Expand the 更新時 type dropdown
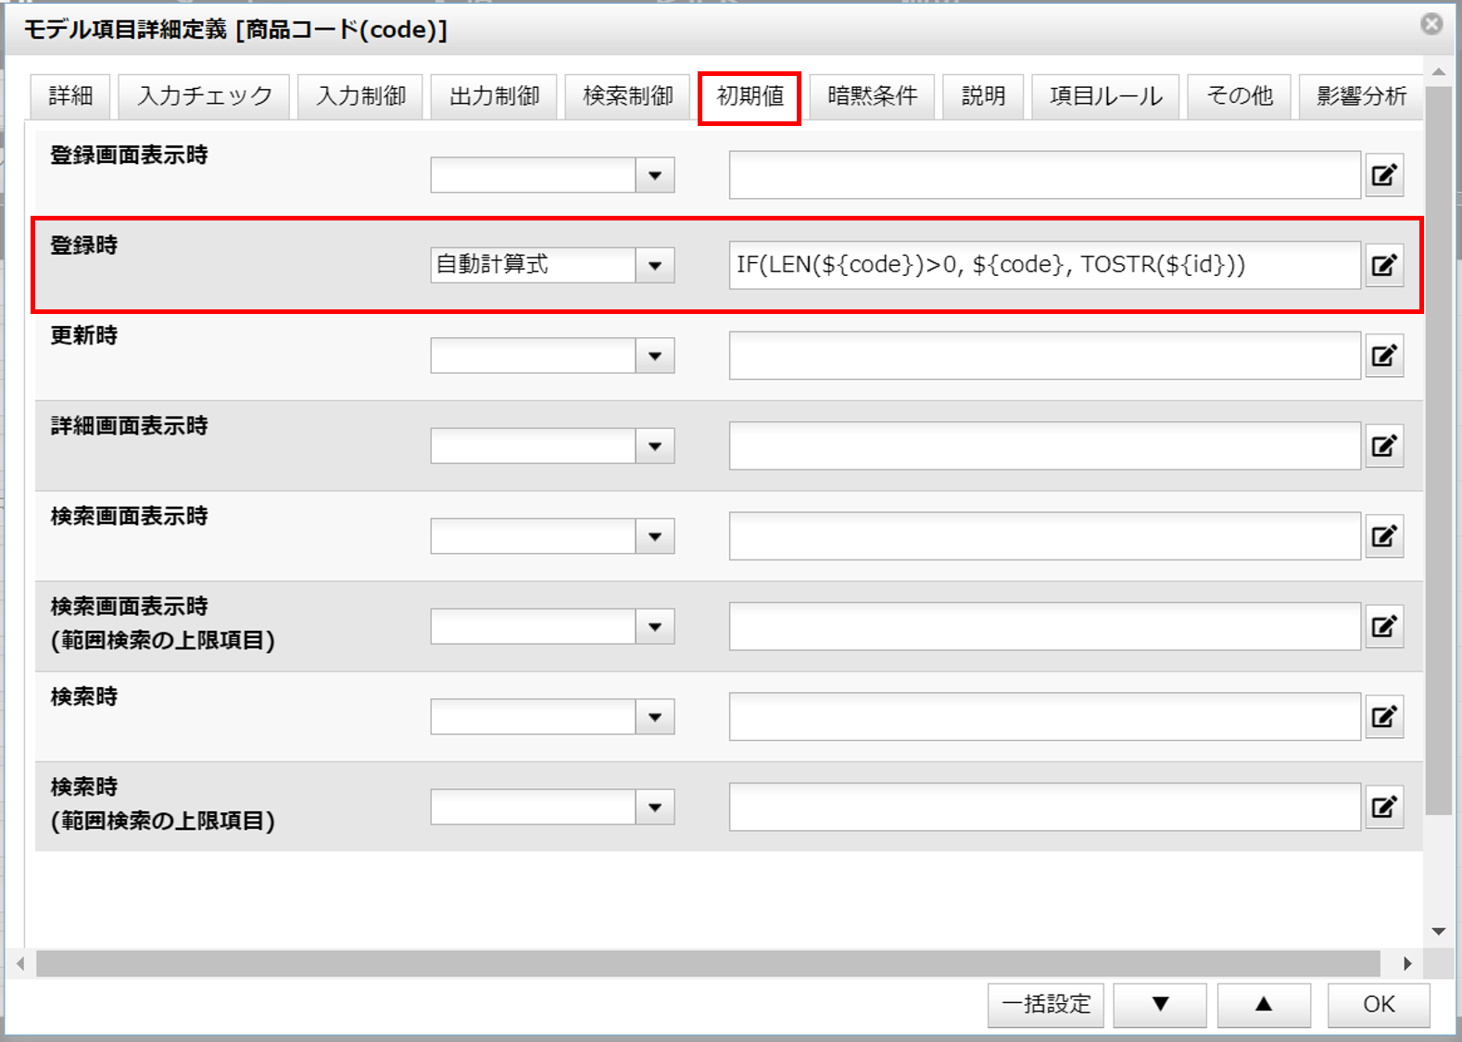Screen dimensions: 1462x1042 [x=655, y=356]
